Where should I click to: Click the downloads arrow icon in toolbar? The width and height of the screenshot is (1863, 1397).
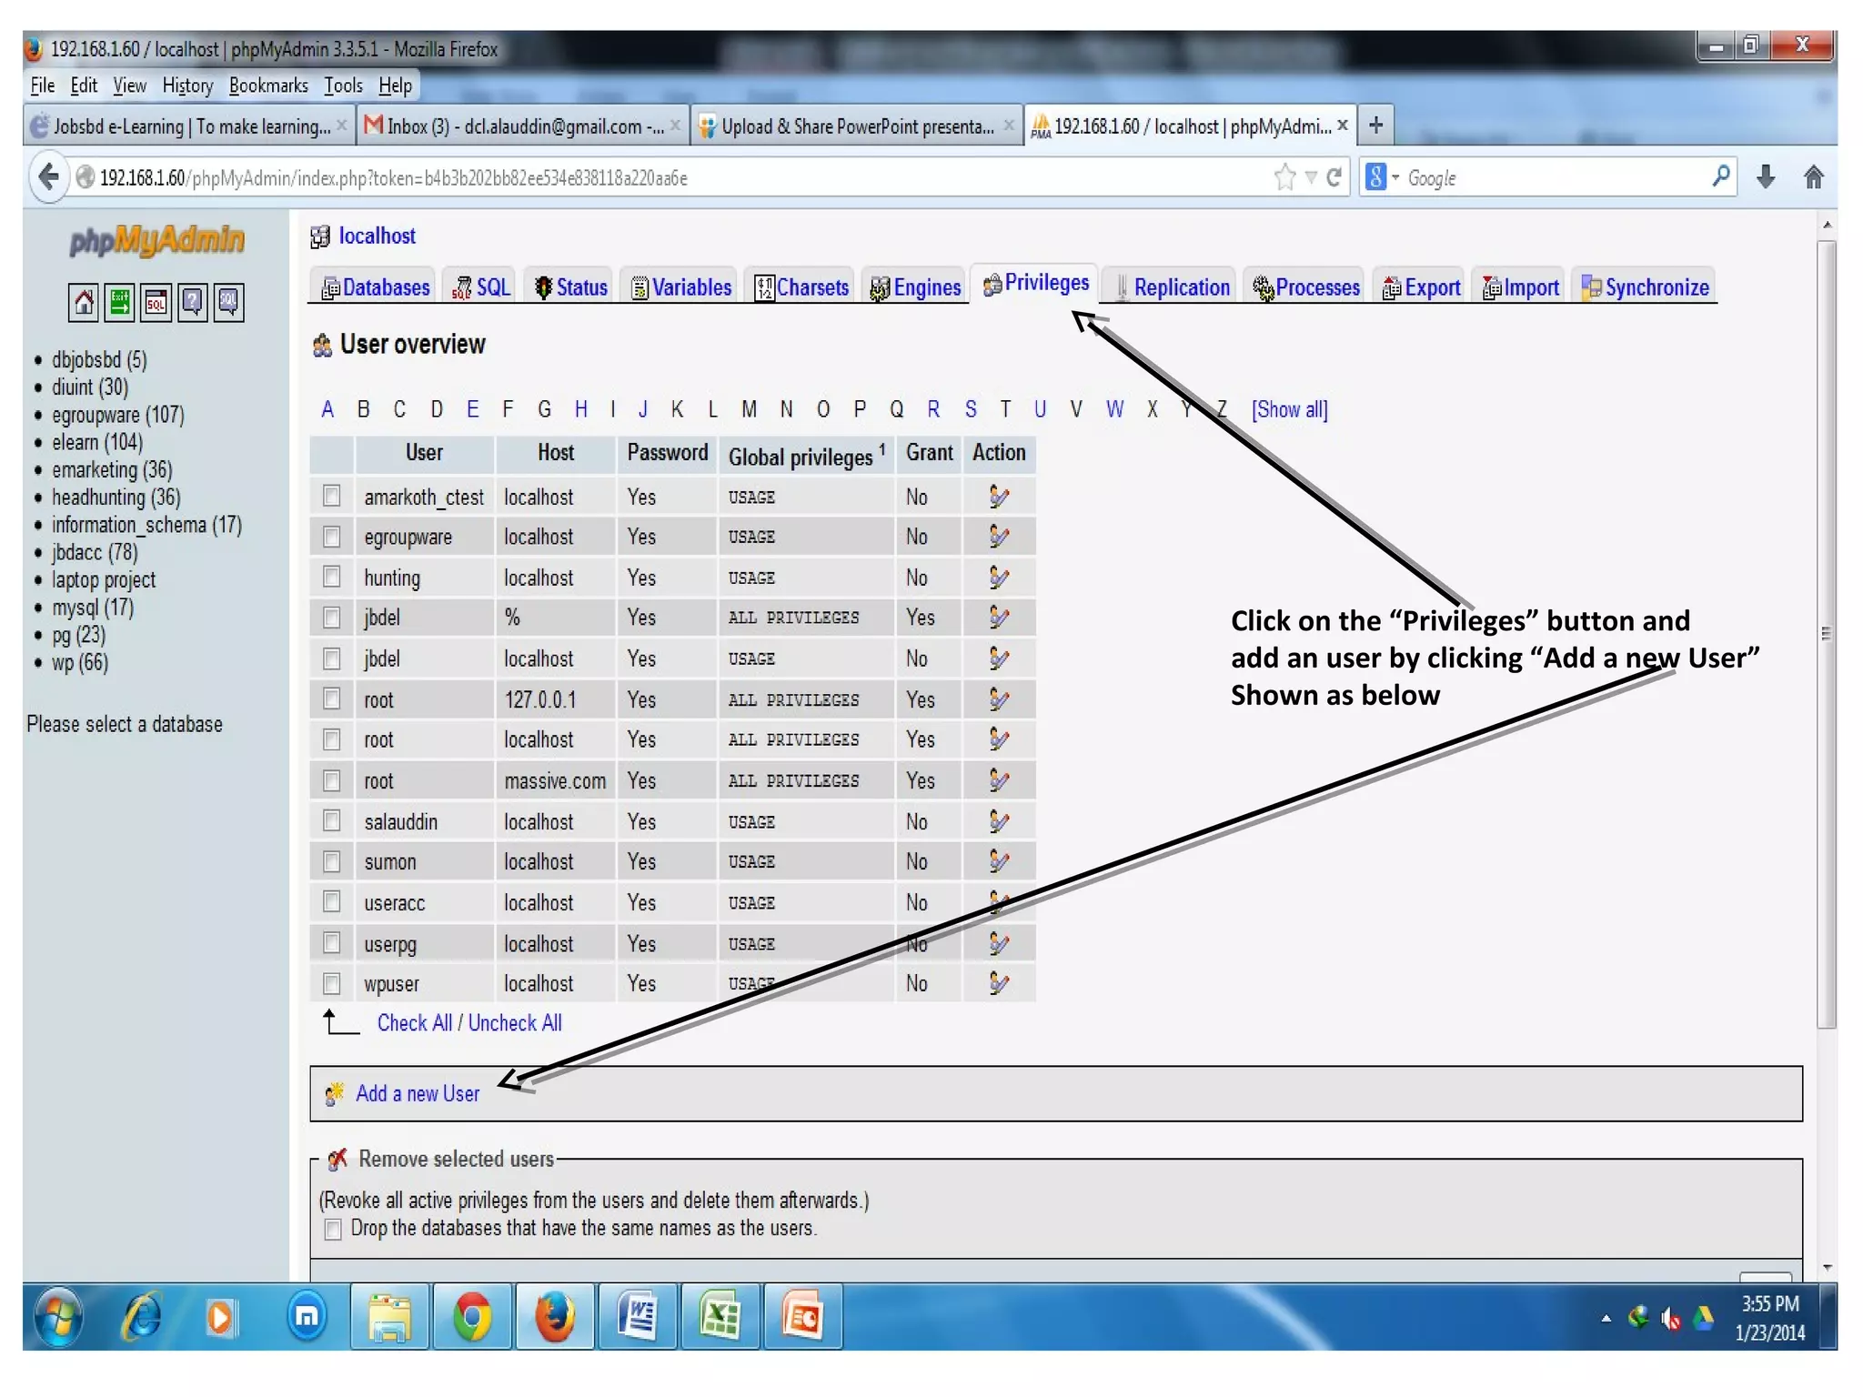click(1765, 177)
